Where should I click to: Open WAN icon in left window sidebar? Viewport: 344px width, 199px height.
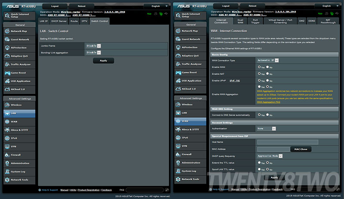click(7, 122)
